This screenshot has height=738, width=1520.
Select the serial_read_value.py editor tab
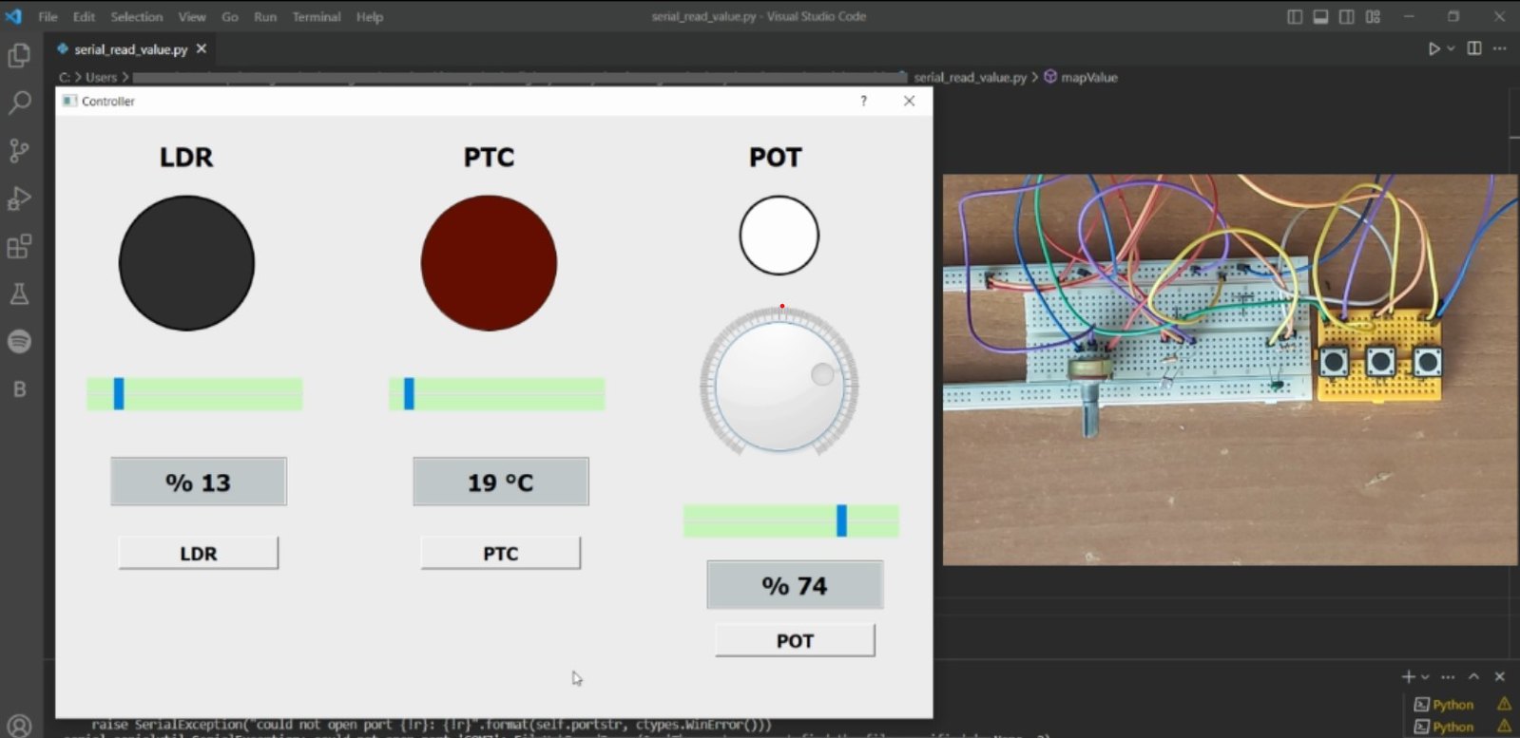coord(131,49)
